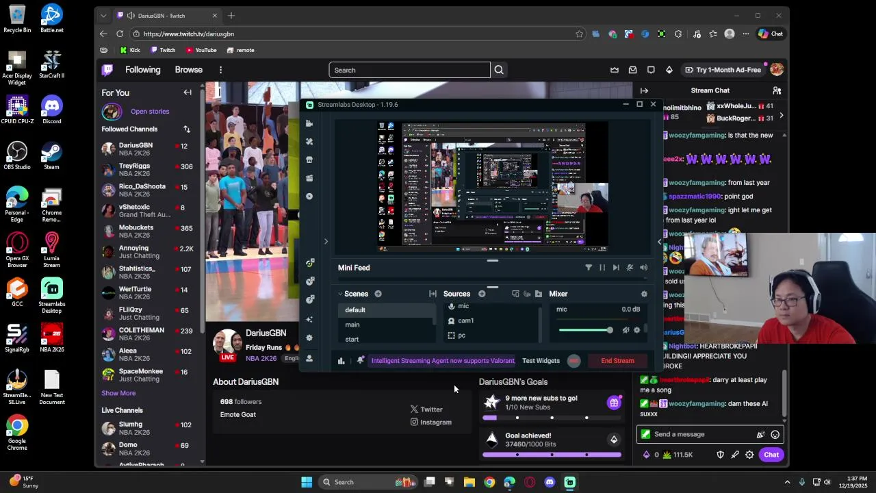Open DariusGBN Twitter link
The width and height of the screenshot is (876, 493).
(x=426, y=409)
